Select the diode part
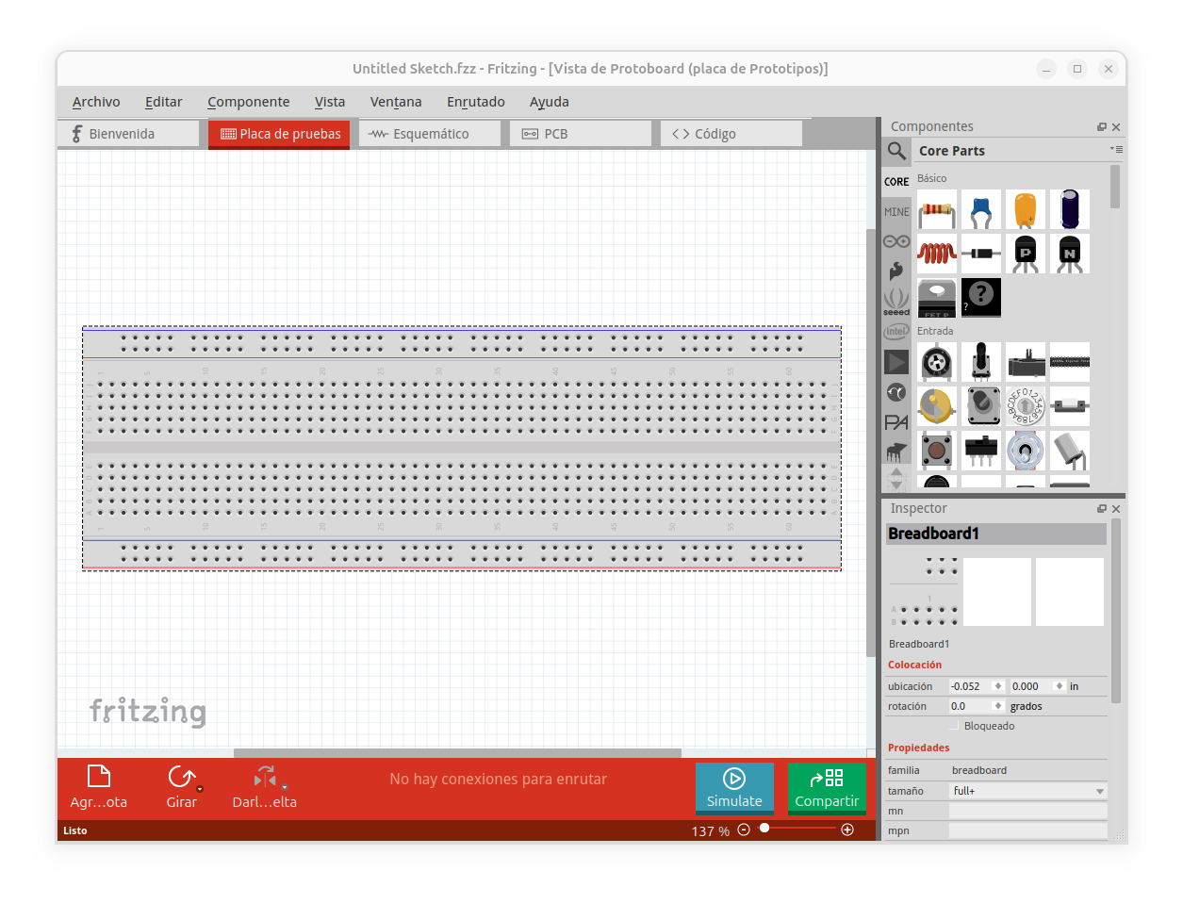The width and height of the screenshot is (1183, 904). 980,254
